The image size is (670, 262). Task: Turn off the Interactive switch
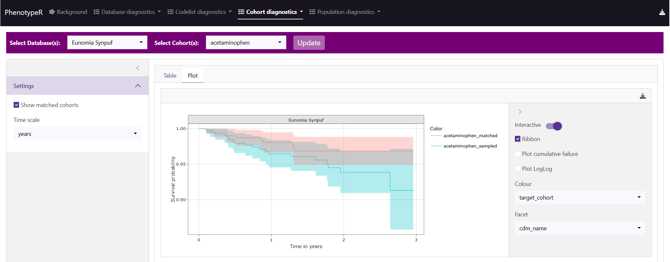click(554, 126)
